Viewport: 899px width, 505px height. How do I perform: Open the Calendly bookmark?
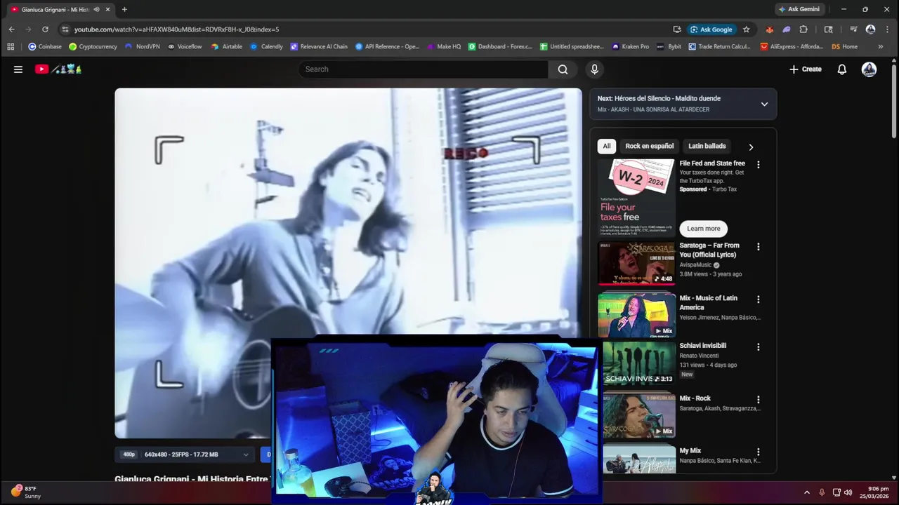(266, 46)
